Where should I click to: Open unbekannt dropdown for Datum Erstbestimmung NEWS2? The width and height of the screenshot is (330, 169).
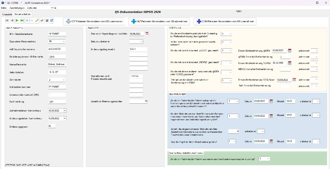click(x=316, y=63)
